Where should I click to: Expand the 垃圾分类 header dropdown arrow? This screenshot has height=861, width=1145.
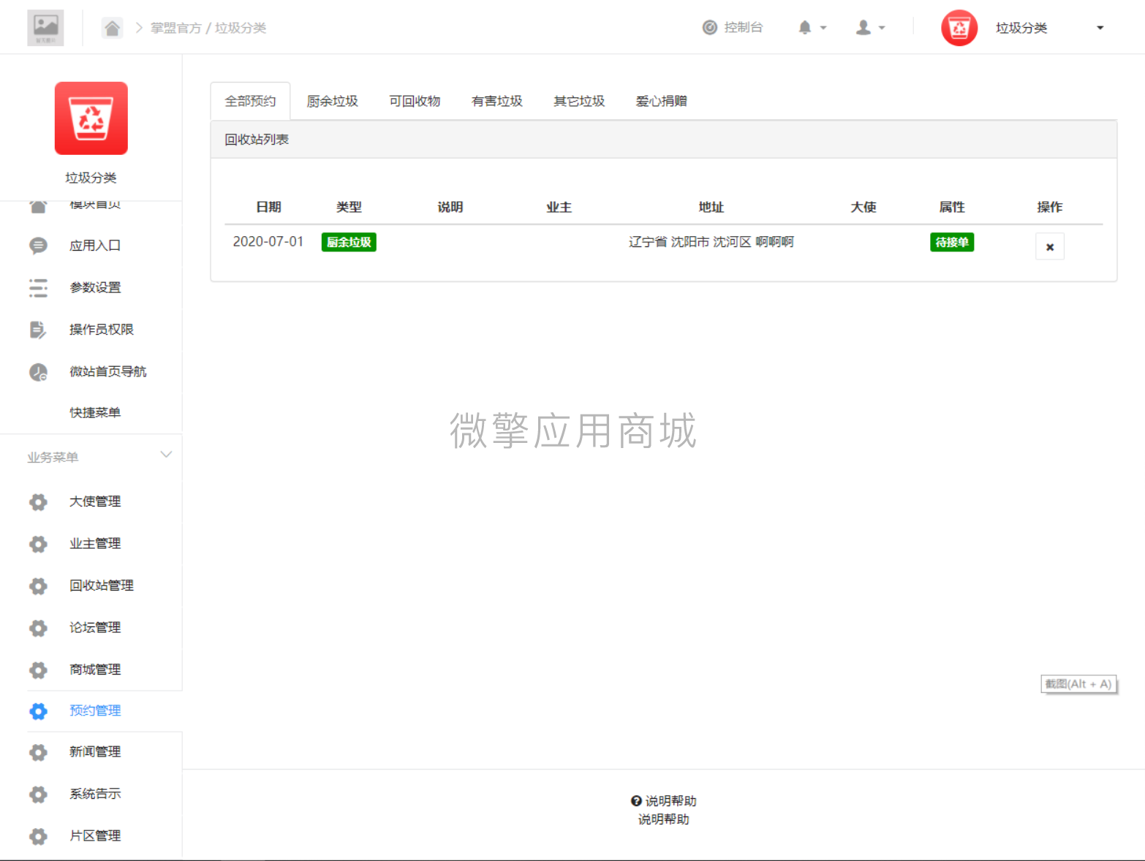click(x=1100, y=28)
